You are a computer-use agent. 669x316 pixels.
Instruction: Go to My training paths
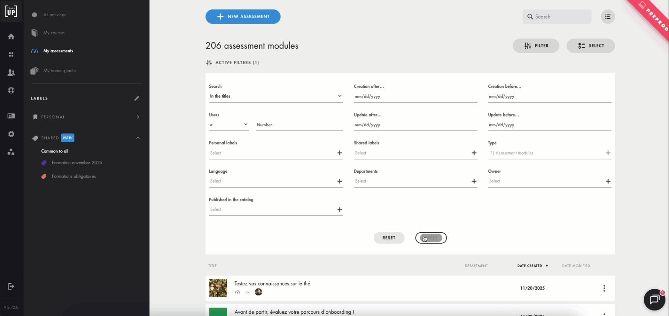tap(60, 71)
